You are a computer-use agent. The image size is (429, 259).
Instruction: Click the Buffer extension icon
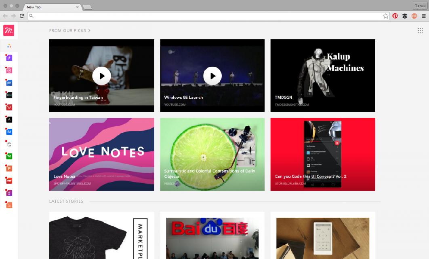click(x=405, y=16)
